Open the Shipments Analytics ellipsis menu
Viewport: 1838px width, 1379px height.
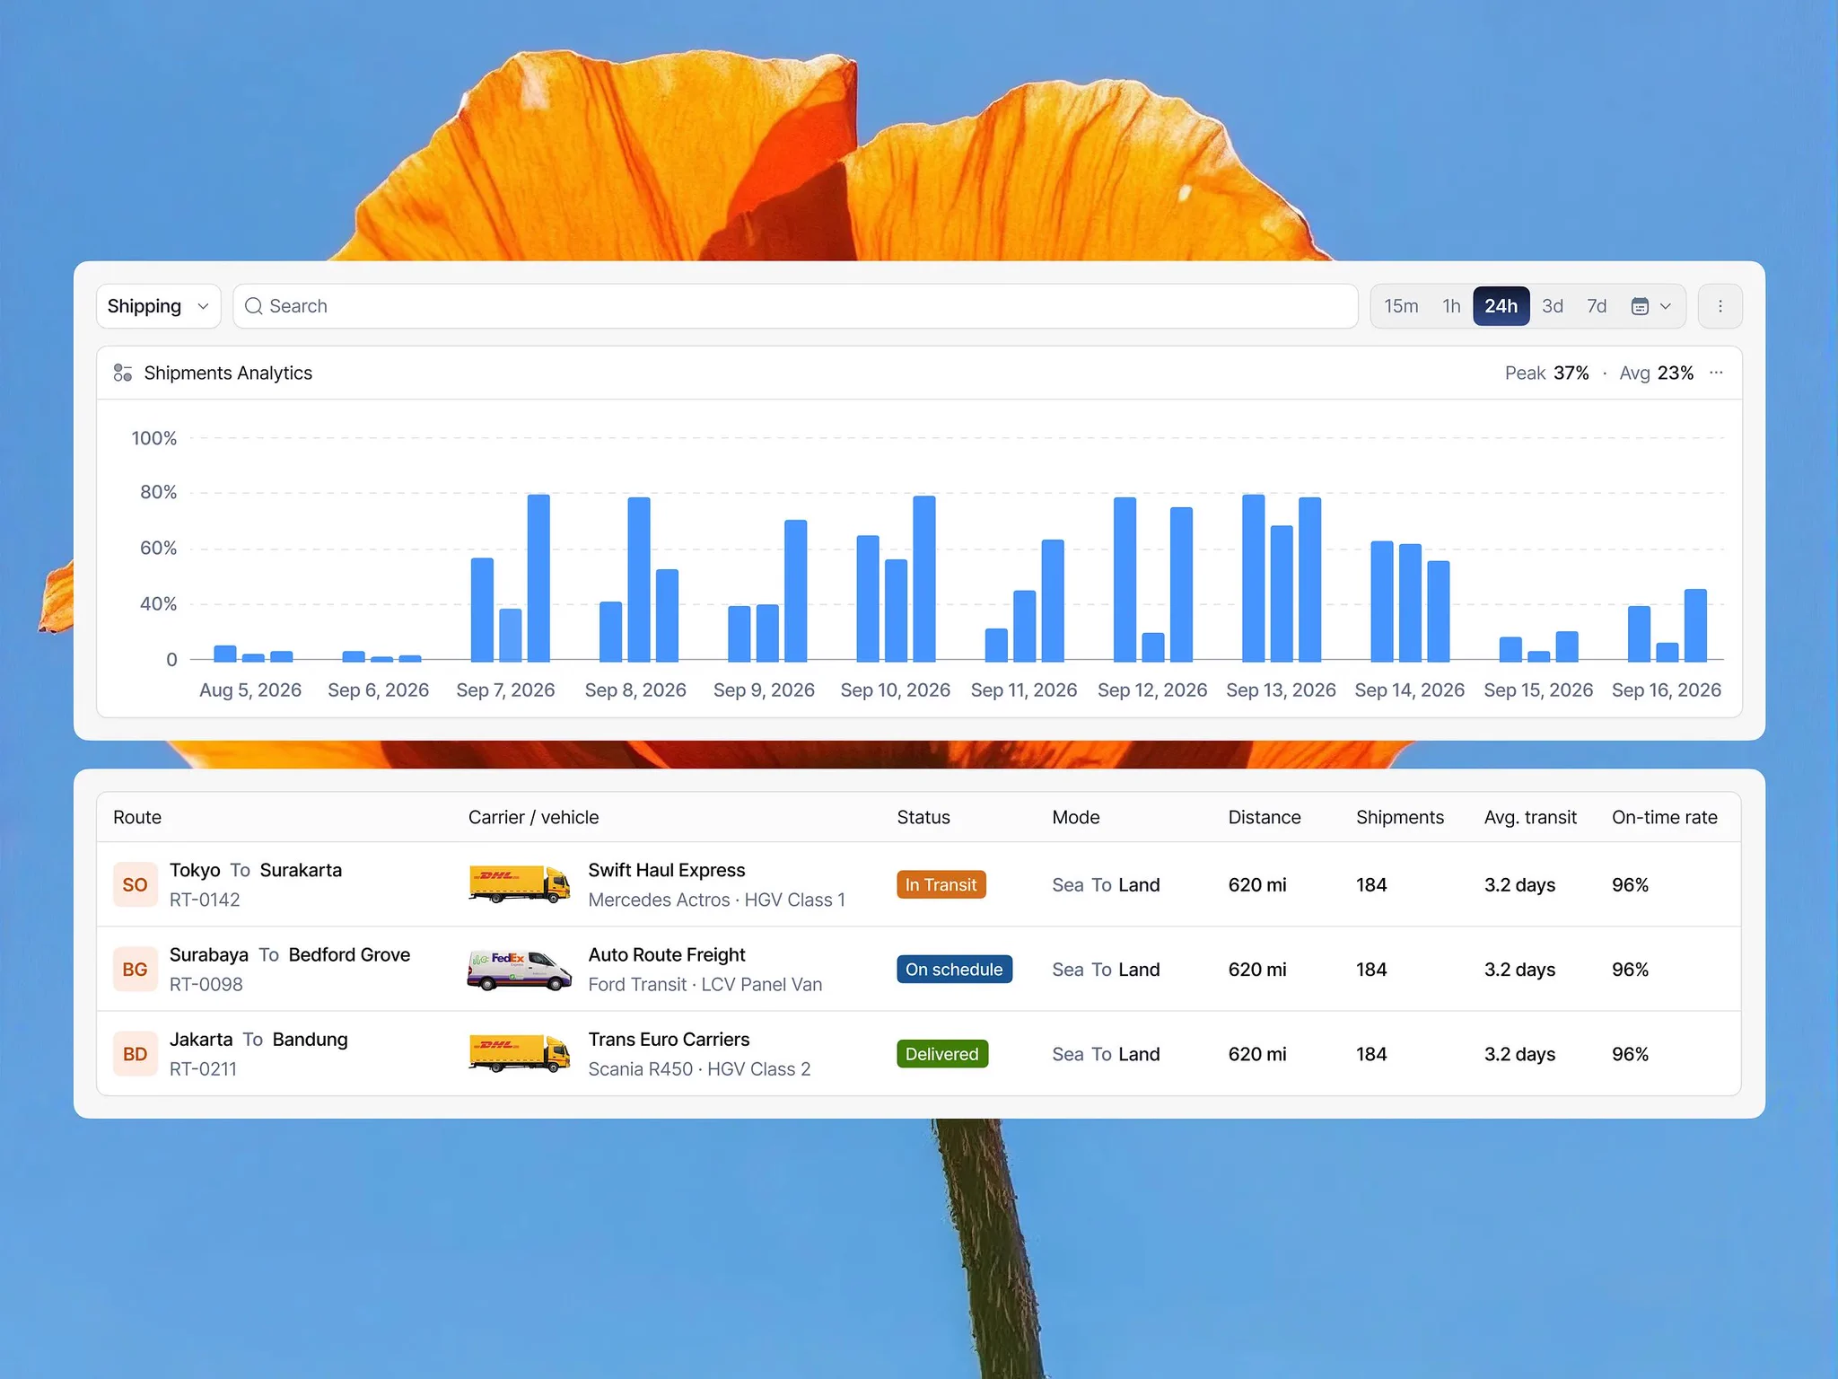(x=1716, y=373)
